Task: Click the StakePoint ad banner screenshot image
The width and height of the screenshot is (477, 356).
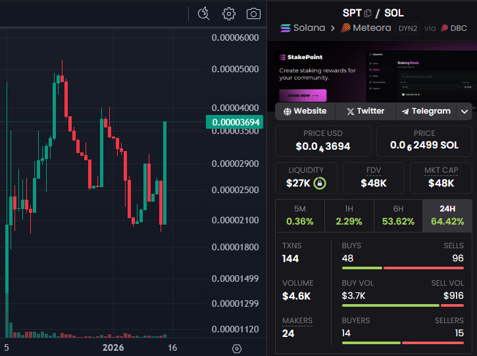Action: [422, 77]
